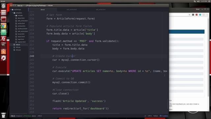Open the network indicator in top panel

[x=195, y=1]
